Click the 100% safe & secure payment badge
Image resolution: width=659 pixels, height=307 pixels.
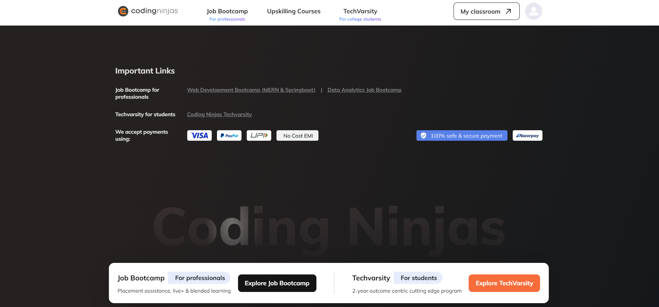pos(462,135)
